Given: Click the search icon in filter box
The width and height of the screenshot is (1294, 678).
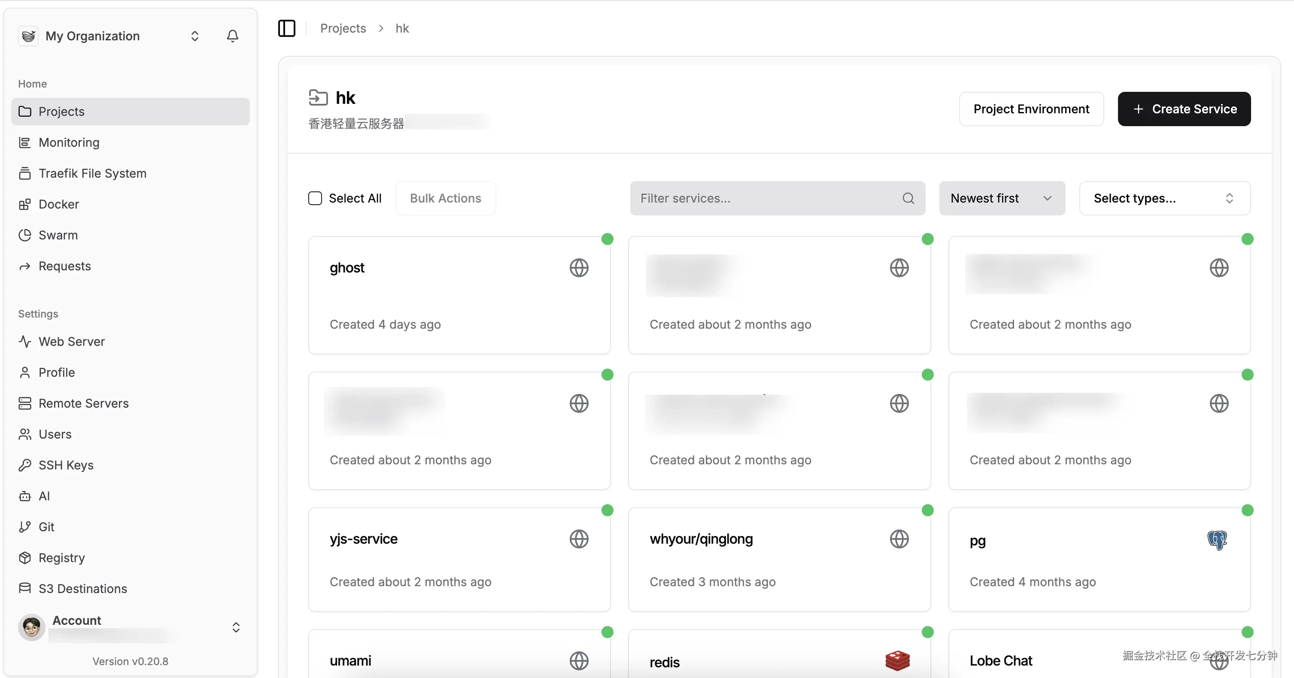Looking at the screenshot, I should coord(908,198).
